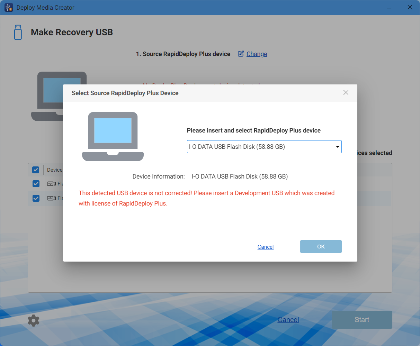
Task: Click the 'Make Recovery USB' page title
Action: [72, 32]
